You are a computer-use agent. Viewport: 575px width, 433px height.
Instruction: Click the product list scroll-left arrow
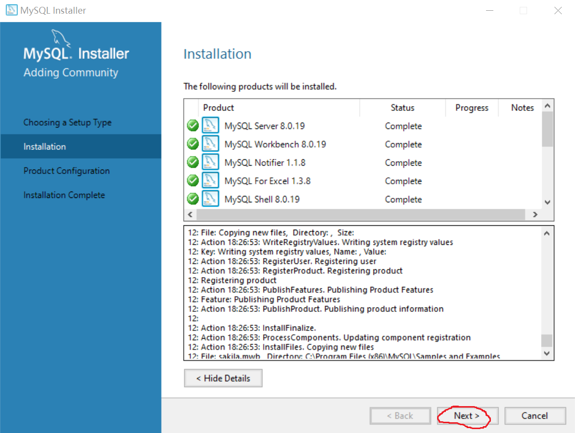coord(190,215)
